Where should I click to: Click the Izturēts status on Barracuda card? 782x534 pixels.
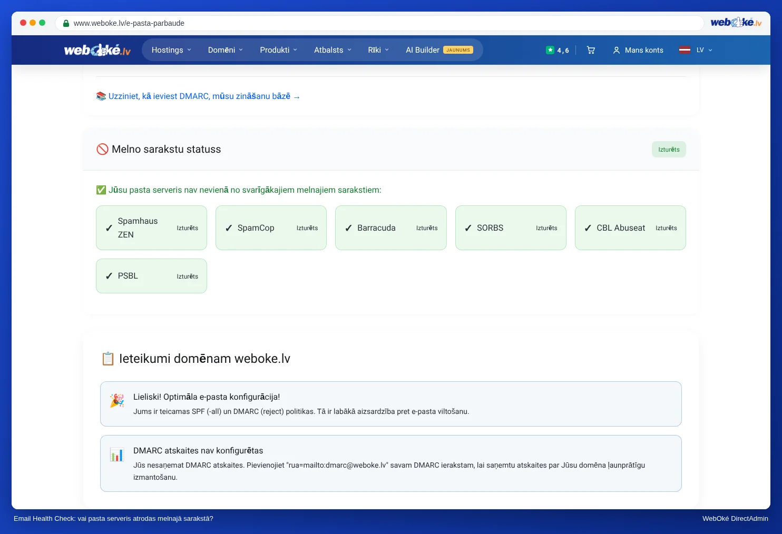tap(427, 228)
